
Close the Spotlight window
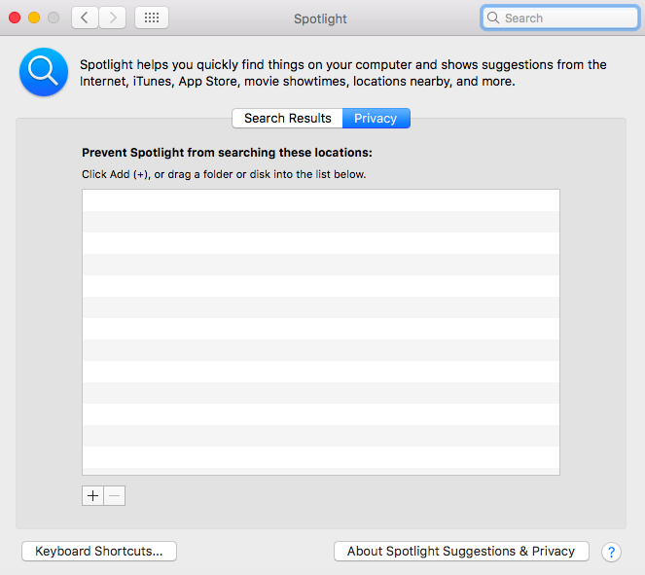[x=15, y=18]
